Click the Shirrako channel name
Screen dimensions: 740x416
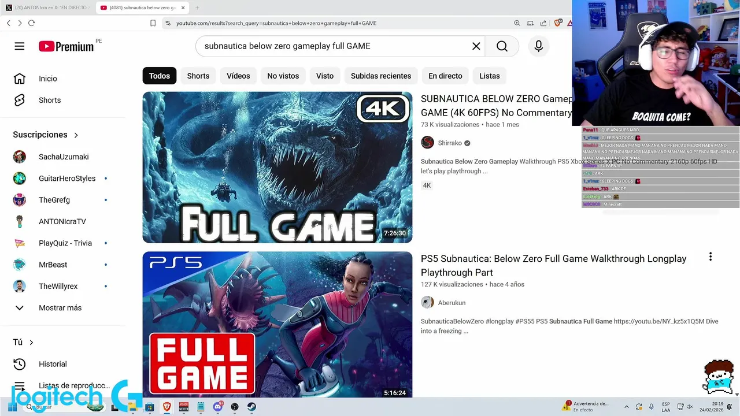click(450, 143)
